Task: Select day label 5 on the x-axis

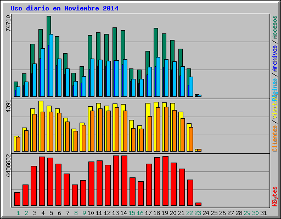Action: [x=51, y=213]
